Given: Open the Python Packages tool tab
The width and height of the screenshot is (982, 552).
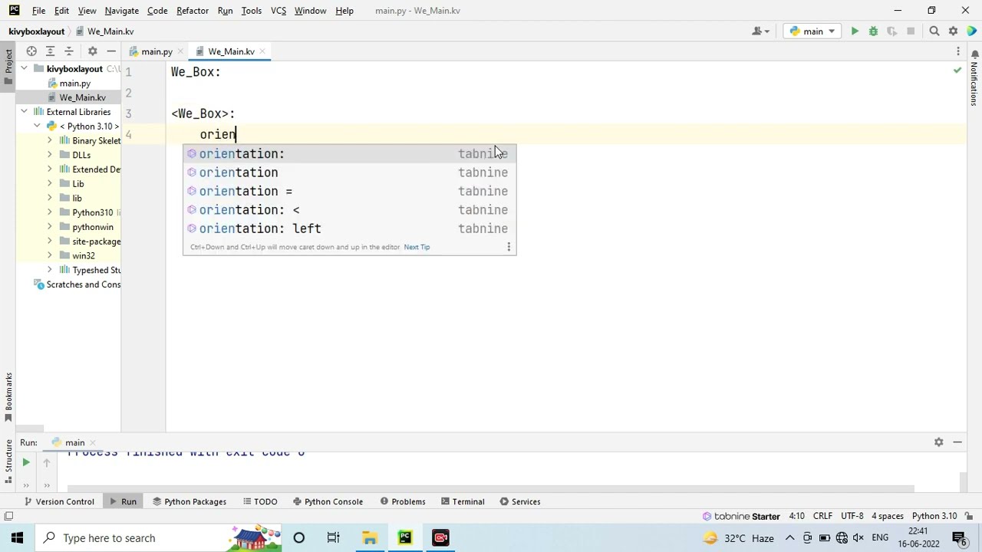Looking at the screenshot, I should 188,501.
